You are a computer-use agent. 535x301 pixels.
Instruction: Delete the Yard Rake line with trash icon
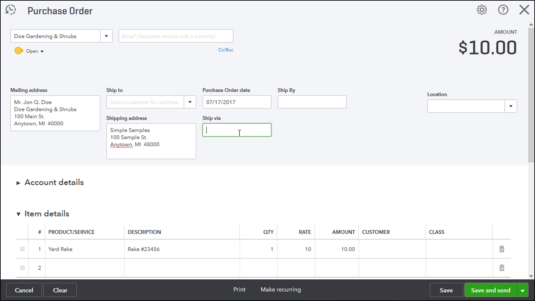pos(502,249)
